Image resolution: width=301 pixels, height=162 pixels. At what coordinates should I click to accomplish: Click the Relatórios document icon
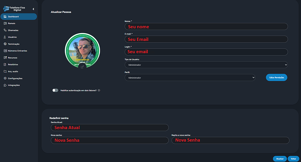[5, 64]
